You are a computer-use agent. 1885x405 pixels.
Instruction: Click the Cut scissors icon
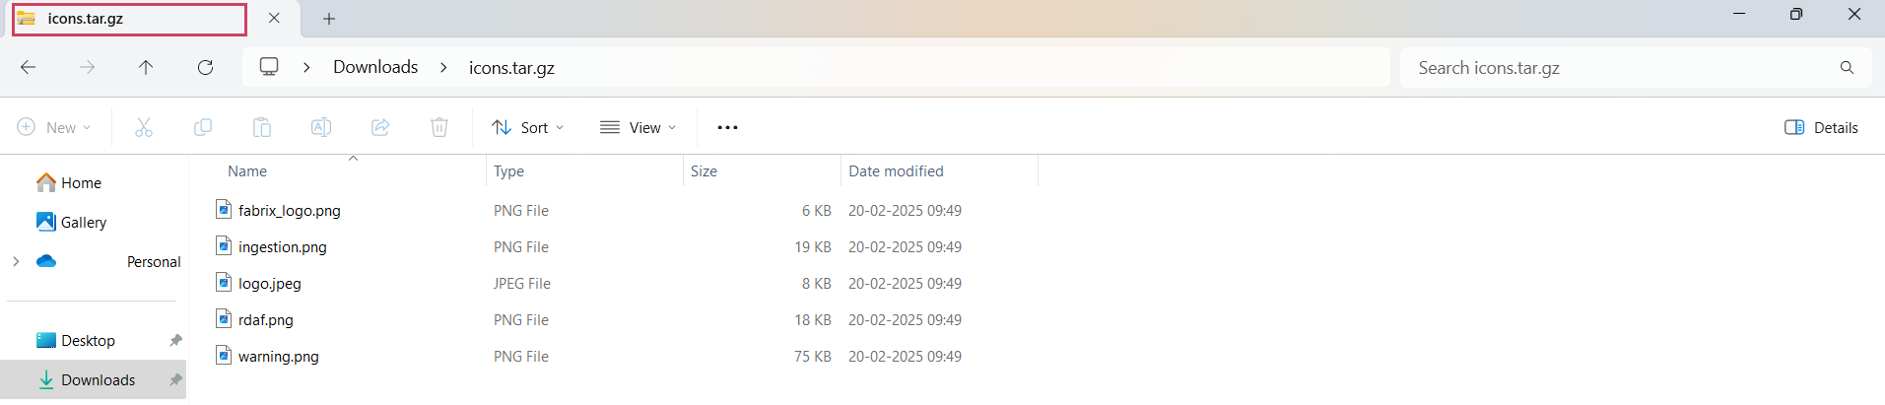tap(144, 127)
